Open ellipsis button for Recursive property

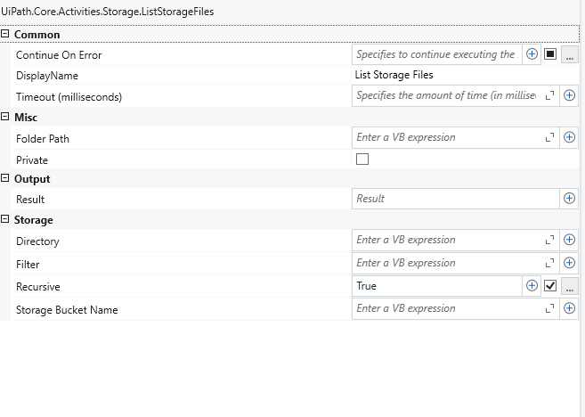(x=570, y=286)
